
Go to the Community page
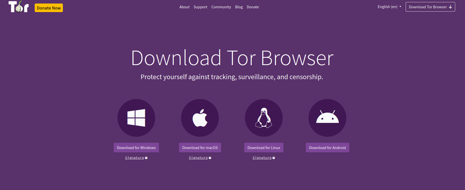point(221,7)
